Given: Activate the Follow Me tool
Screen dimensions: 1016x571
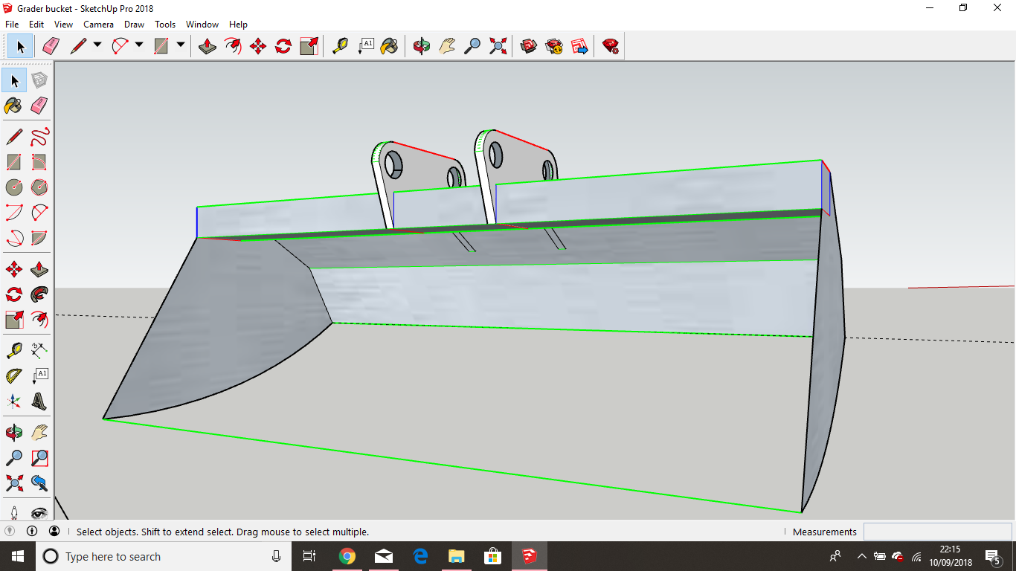Looking at the screenshot, I should 39,294.
